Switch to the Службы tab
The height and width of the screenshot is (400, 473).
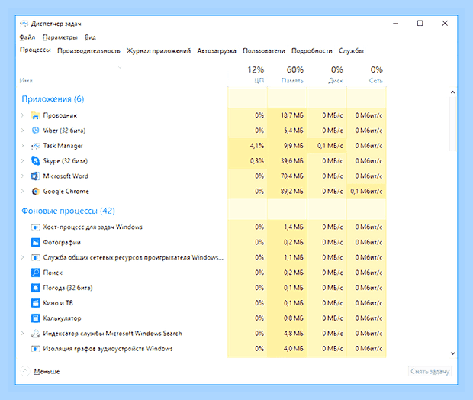click(x=351, y=50)
